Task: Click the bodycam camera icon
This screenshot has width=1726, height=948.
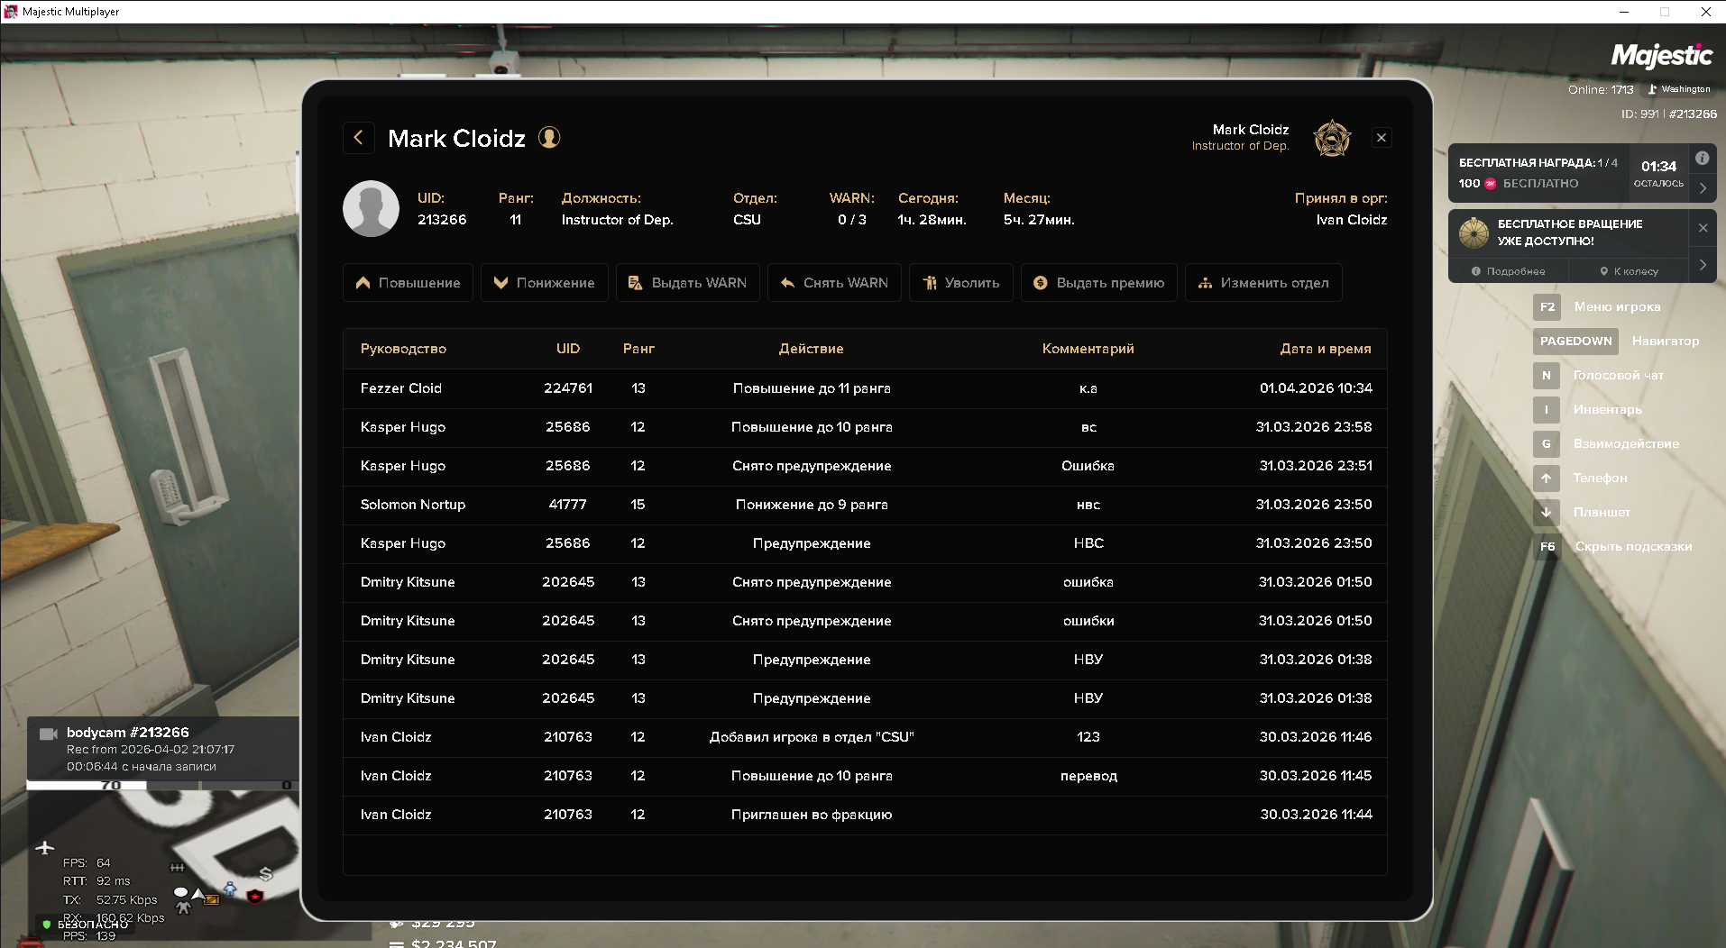Action: [x=49, y=734]
